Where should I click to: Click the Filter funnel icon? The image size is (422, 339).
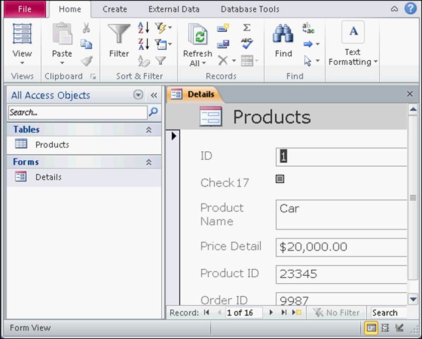pos(119,34)
